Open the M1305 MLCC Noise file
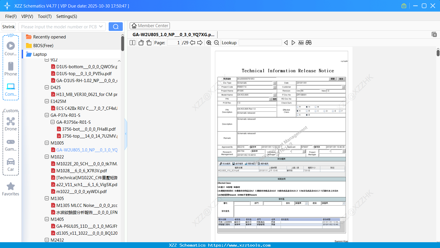Screen dimensions: 440x248 point(84,206)
